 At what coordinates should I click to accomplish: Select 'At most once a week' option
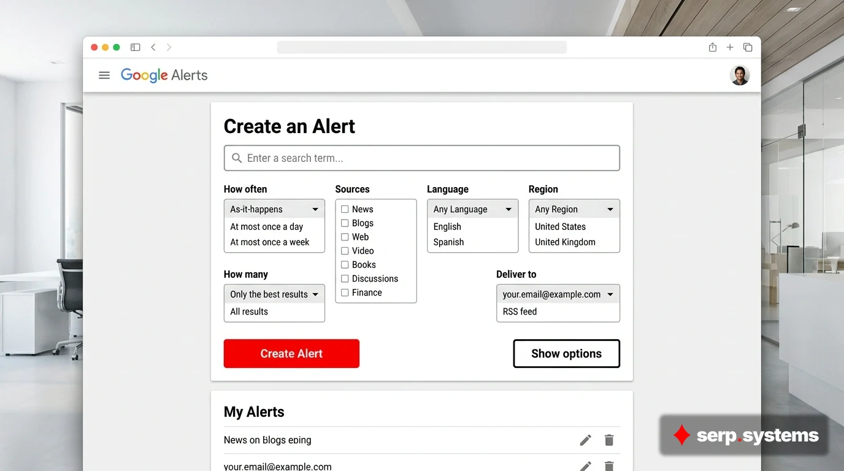pyautogui.click(x=270, y=242)
